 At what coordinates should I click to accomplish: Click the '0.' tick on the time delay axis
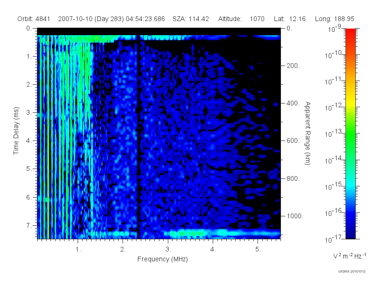pyautogui.click(x=29, y=29)
